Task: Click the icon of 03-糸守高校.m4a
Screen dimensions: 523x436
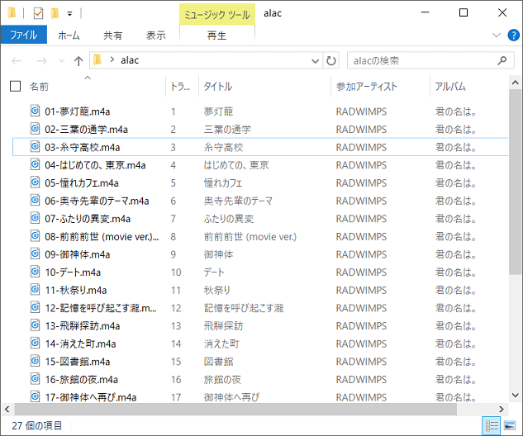Action: pos(35,147)
